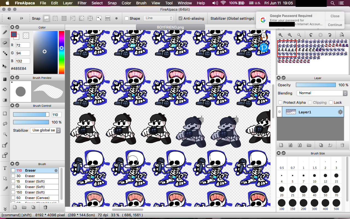Choose the Gradient tool
This screenshot has width=350, height=219.
coord(5,99)
